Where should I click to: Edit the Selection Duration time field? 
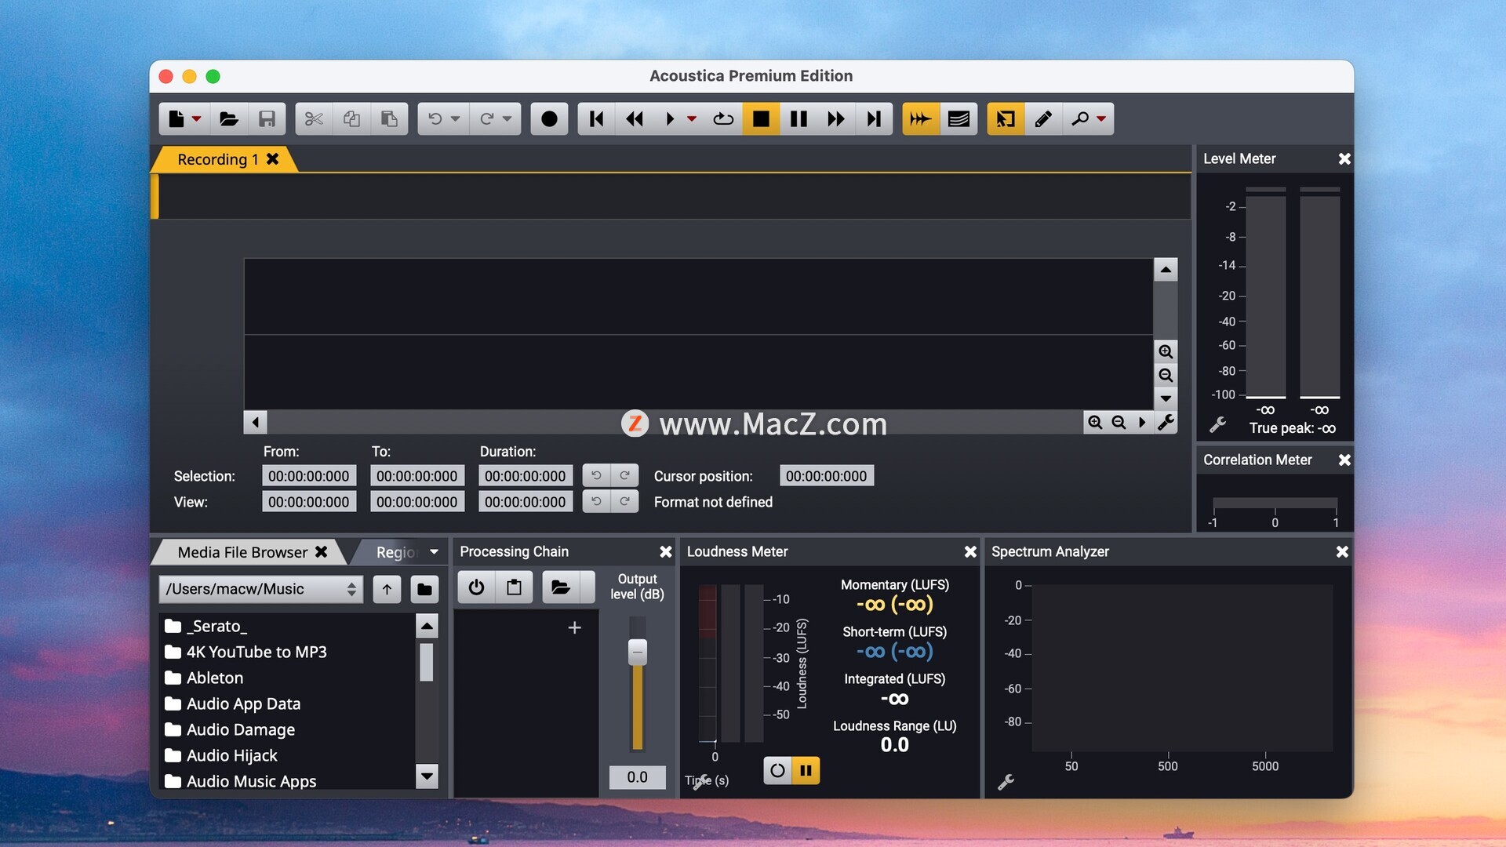526,476
